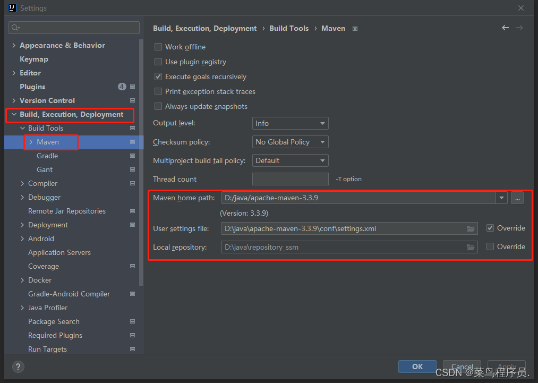Click the project-level icon beside Compiler
538x383 pixels.
pos(132,184)
